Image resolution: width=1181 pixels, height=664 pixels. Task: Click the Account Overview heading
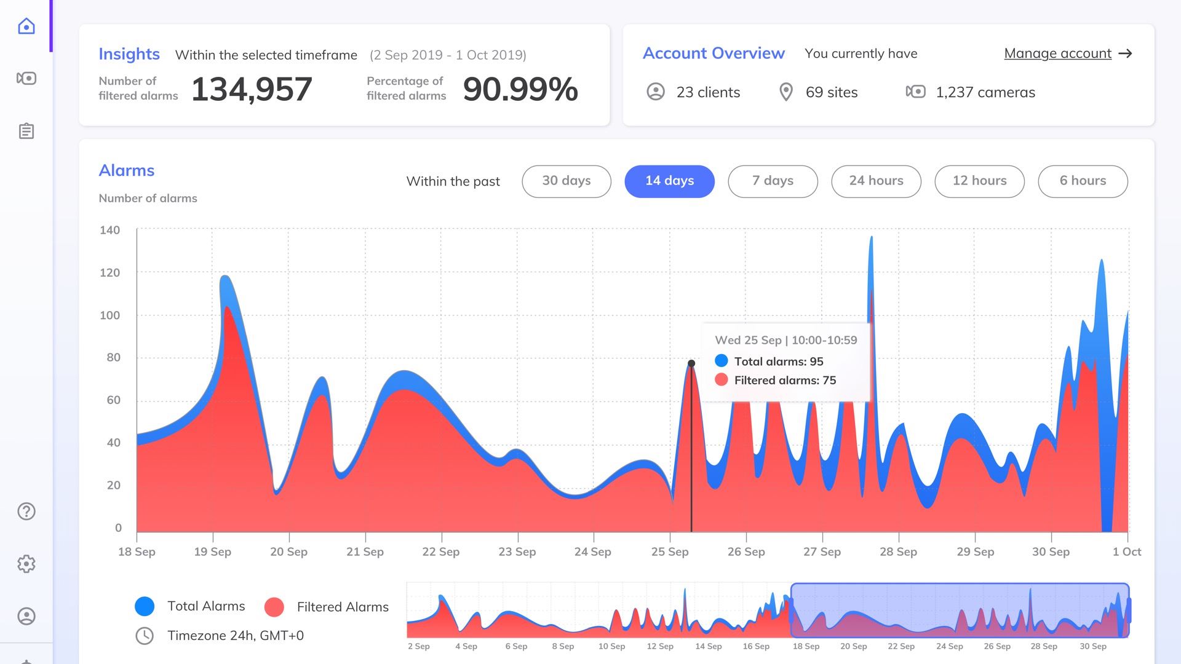click(x=714, y=53)
